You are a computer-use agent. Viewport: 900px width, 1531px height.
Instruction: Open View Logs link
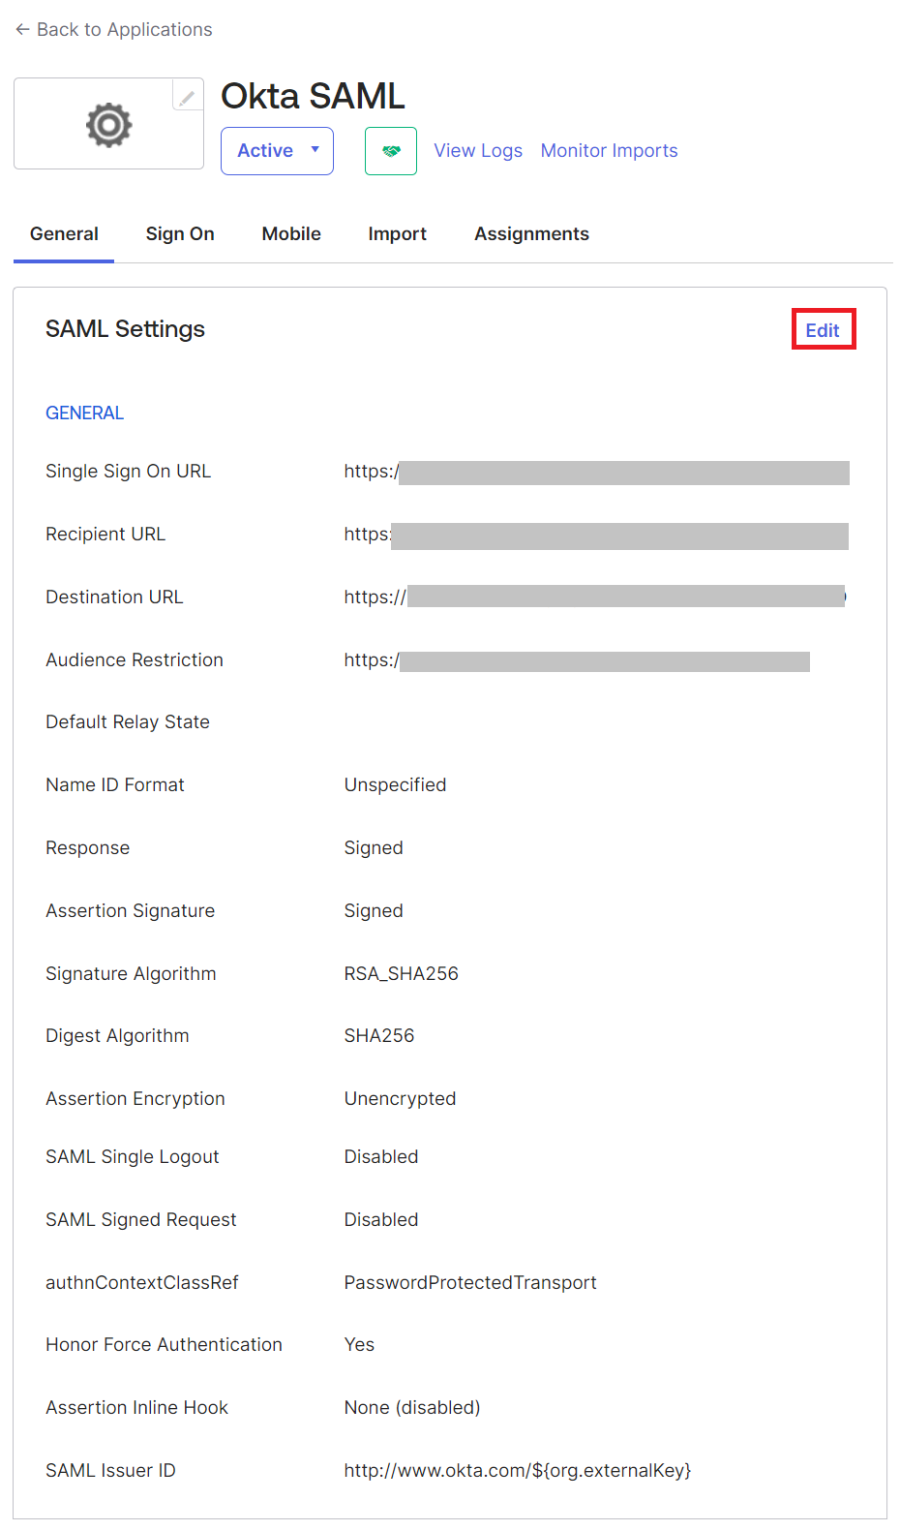click(478, 151)
